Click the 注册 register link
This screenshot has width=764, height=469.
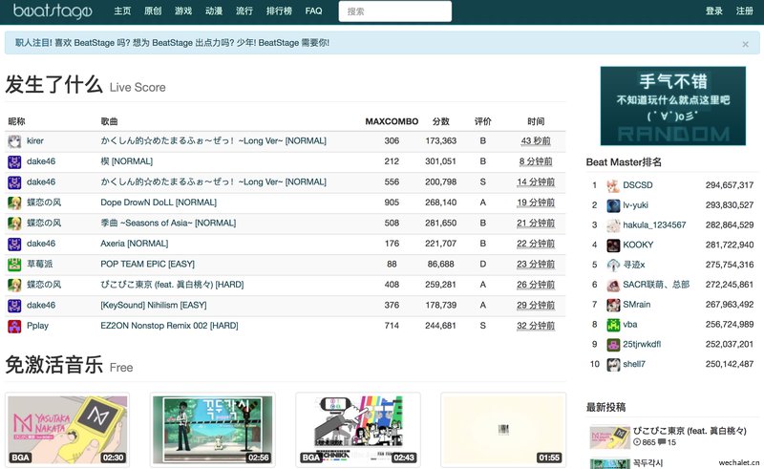(745, 11)
